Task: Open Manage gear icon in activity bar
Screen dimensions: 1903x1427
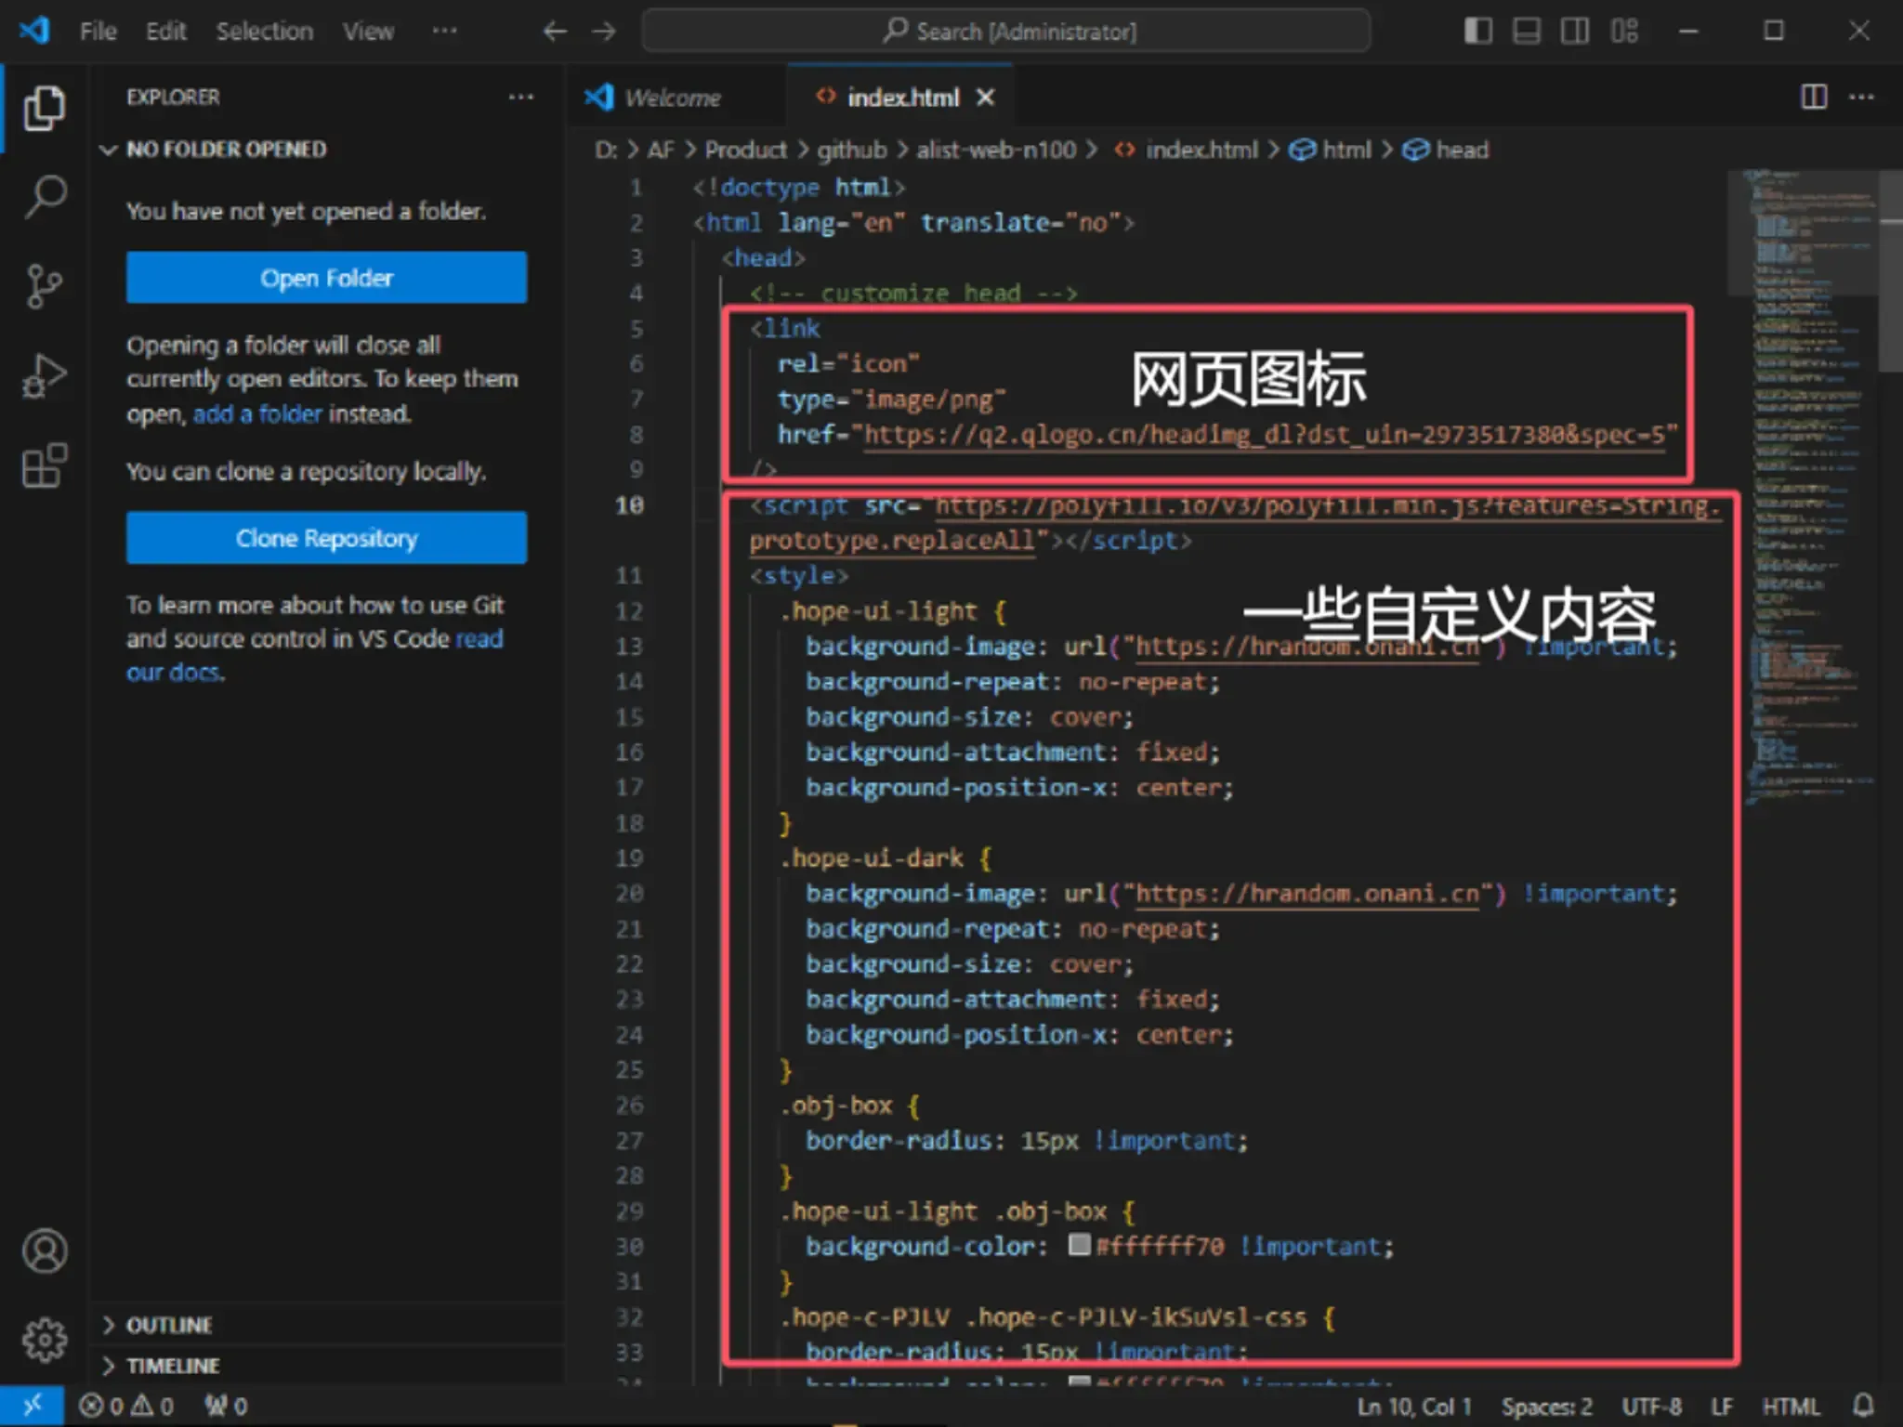Action: pos(45,1340)
